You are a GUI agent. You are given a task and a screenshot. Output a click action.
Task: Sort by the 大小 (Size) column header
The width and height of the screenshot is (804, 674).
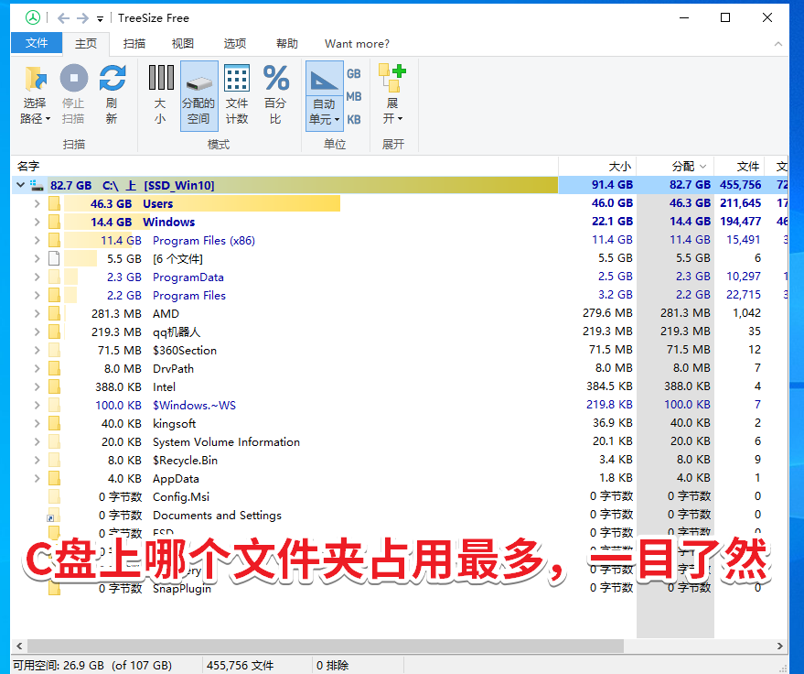click(x=597, y=167)
